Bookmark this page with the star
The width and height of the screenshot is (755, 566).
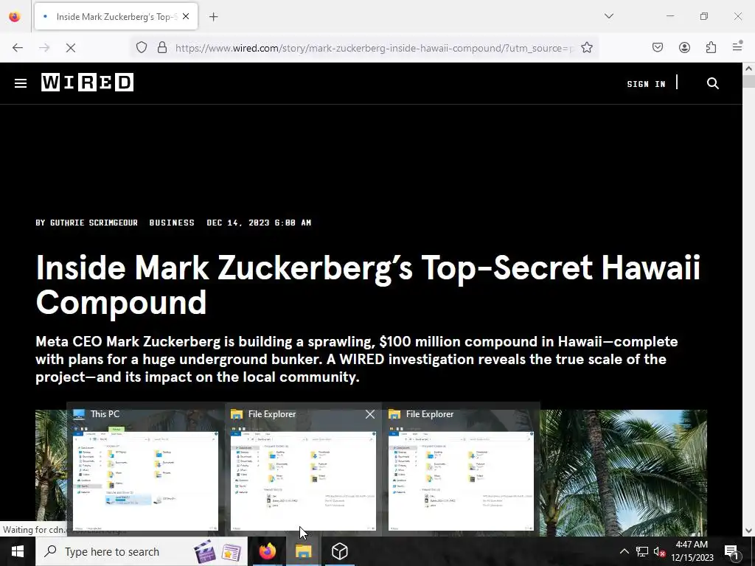pos(586,48)
